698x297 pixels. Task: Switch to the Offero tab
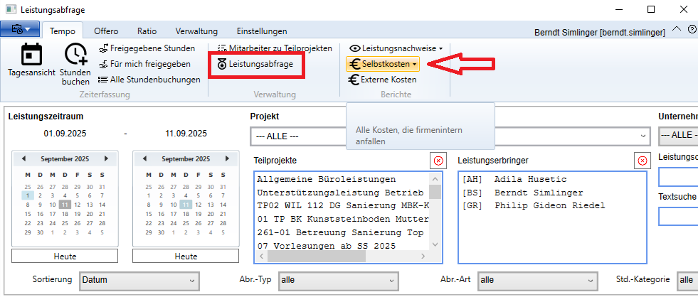[106, 31]
